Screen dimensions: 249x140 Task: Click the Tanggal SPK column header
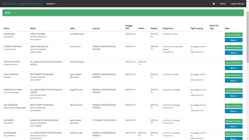point(129,27)
